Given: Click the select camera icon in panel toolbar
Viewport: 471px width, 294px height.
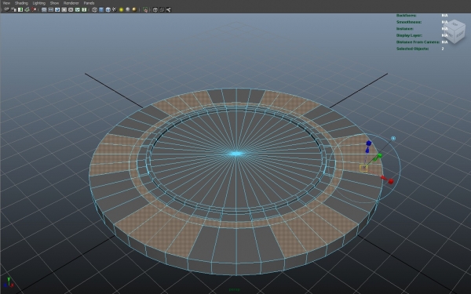Looking at the screenshot, I should click(x=6, y=9).
